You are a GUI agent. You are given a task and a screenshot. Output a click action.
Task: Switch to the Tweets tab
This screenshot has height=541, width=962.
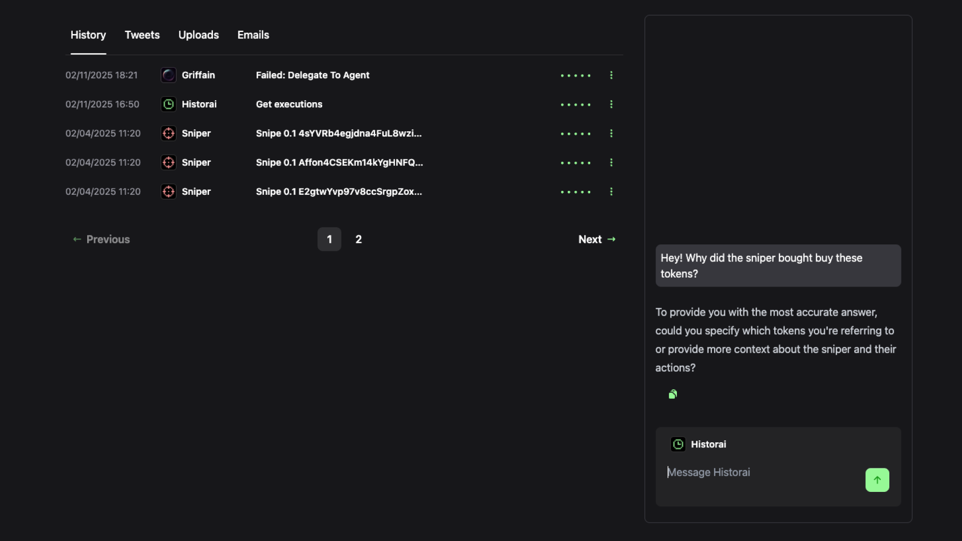pyautogui.click(x=142, y=35)
